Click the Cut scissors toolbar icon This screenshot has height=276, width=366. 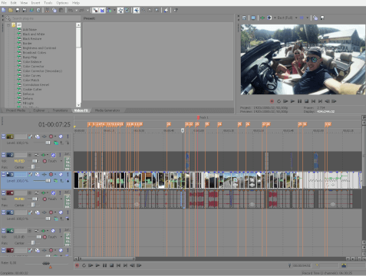[x=47, y=10]
